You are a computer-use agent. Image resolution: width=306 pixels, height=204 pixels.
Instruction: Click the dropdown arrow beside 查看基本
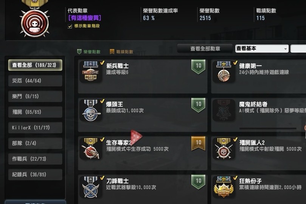[285, 49]
